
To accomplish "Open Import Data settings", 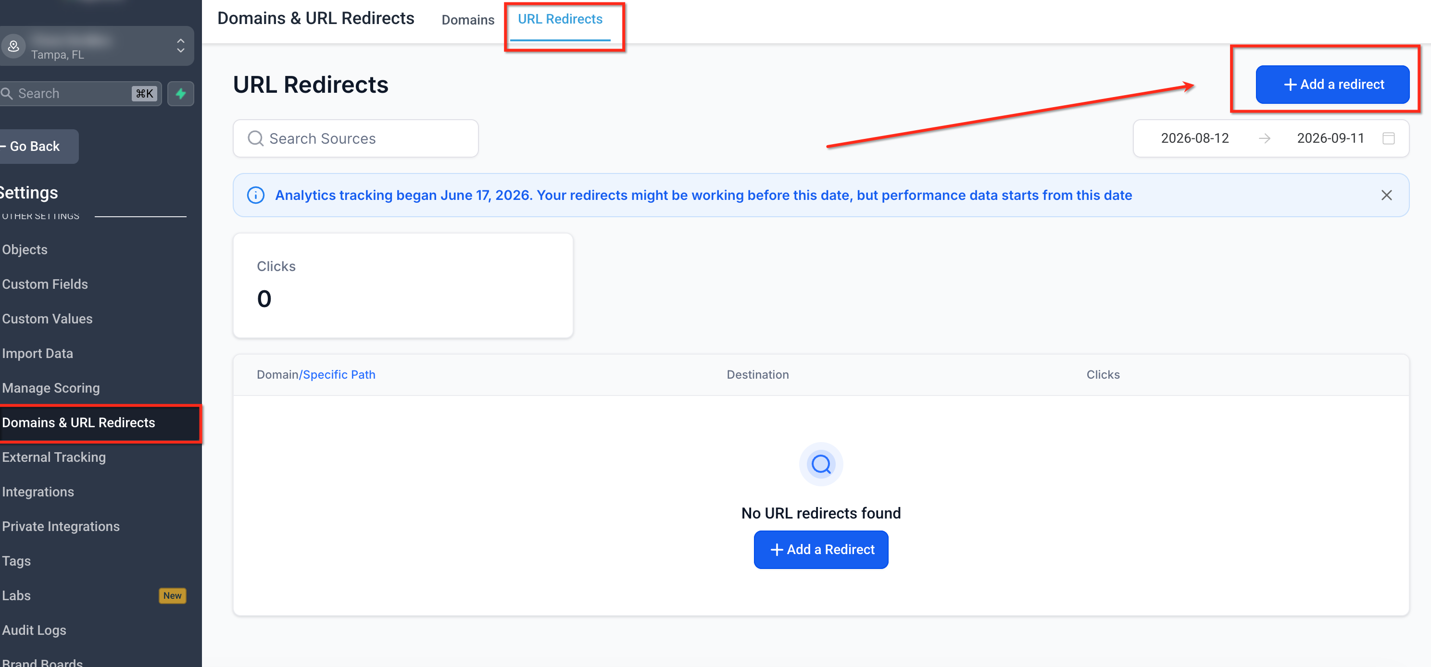I will point(38,353).
